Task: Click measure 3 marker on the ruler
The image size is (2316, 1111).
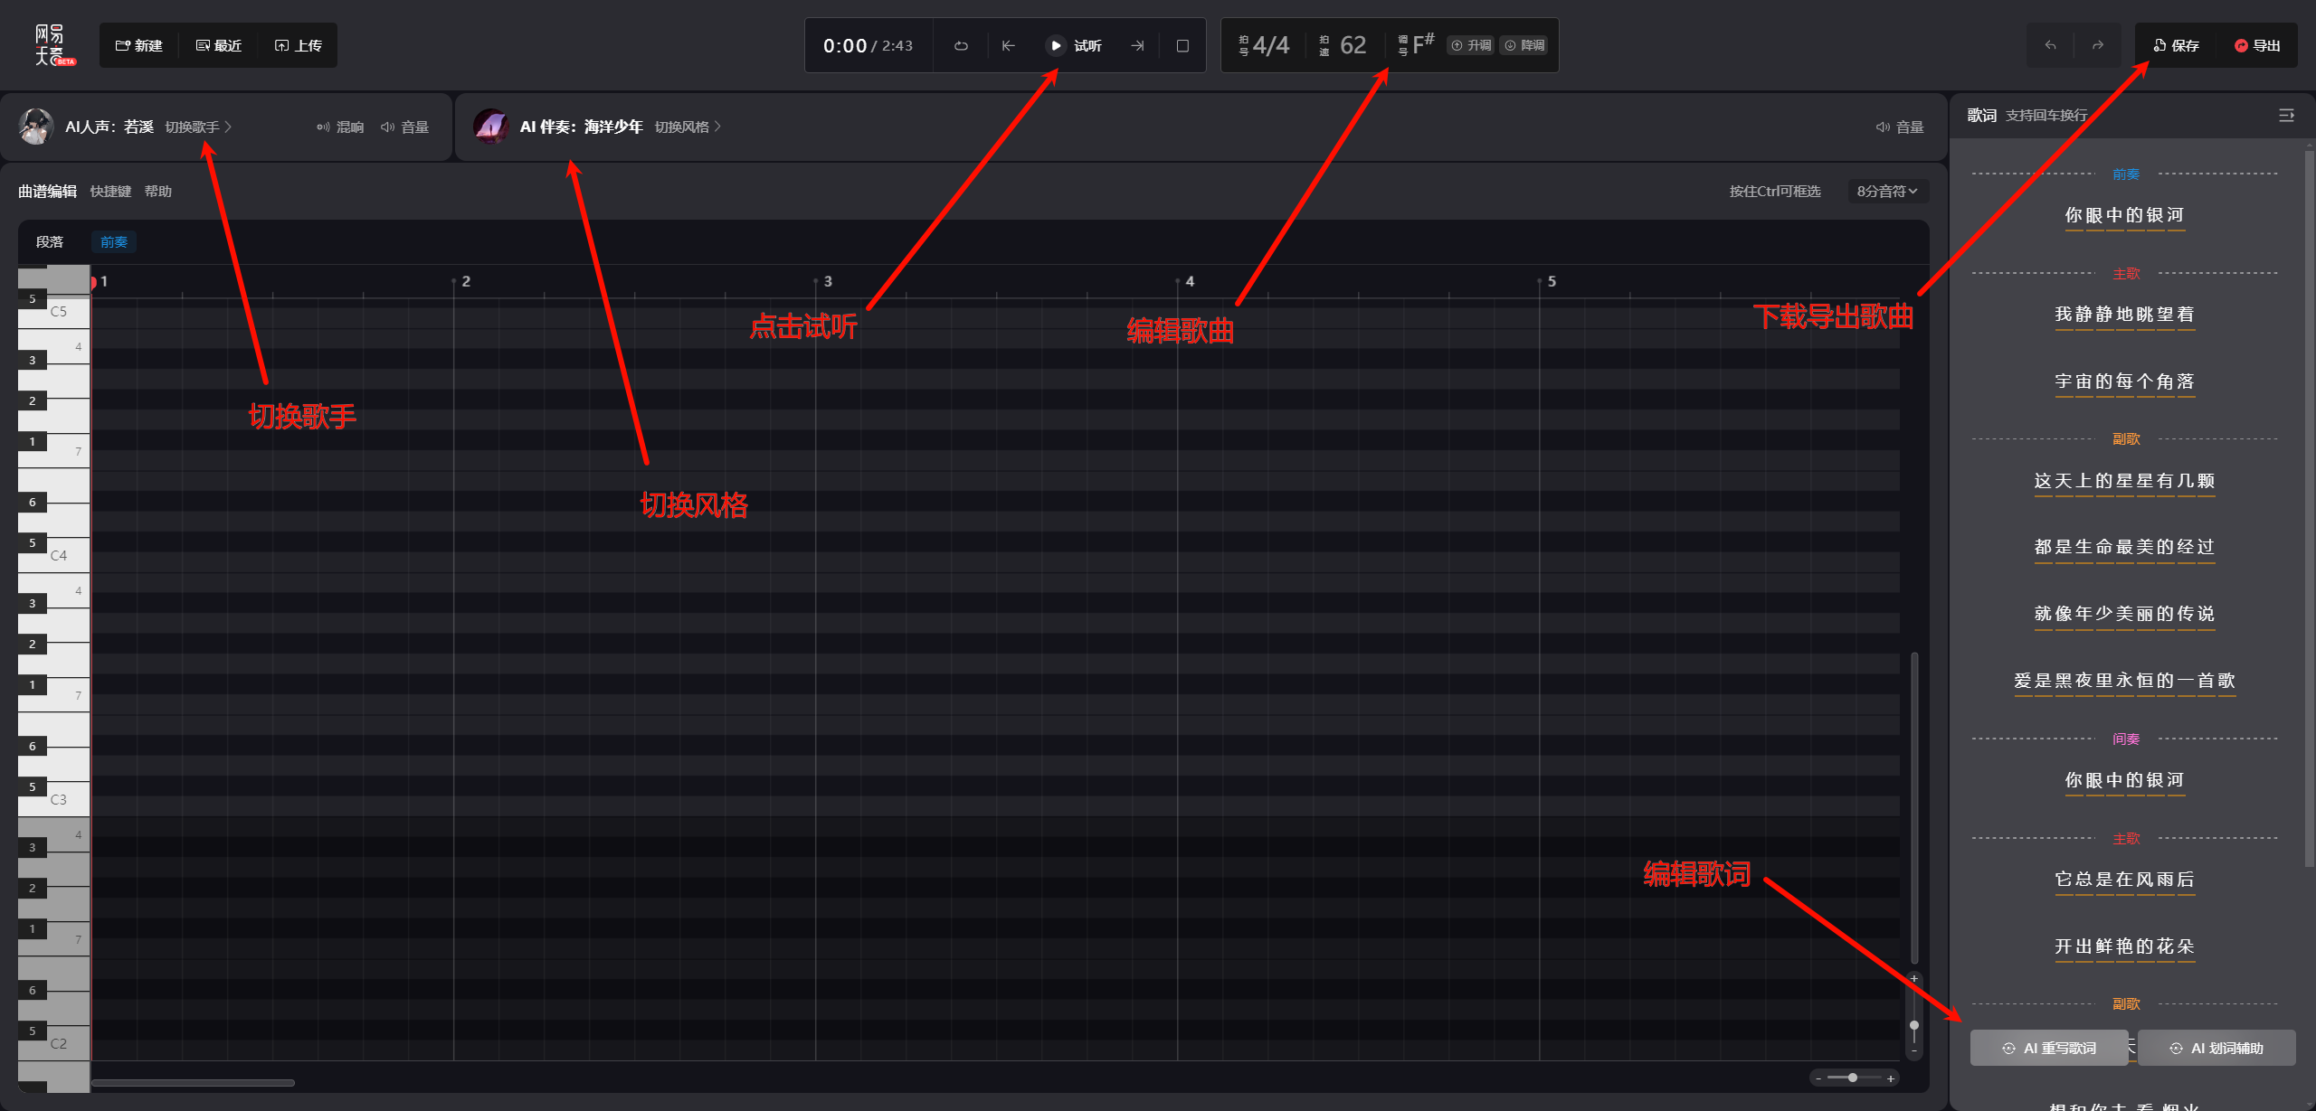Action: [x=826, y=281]
